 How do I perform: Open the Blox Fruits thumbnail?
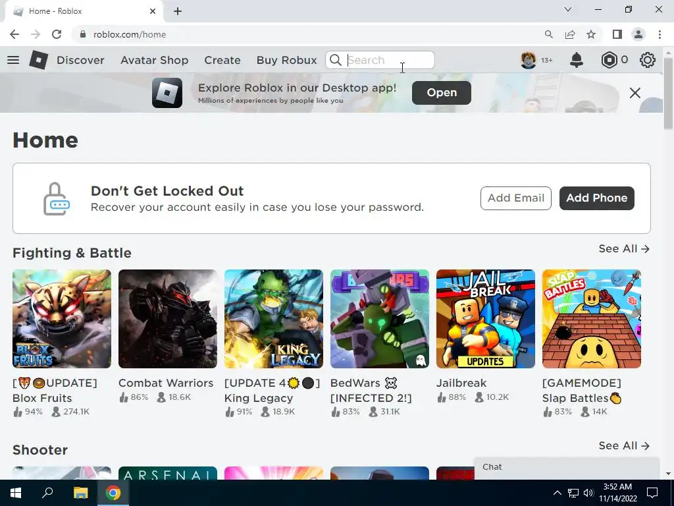[62, 319]
